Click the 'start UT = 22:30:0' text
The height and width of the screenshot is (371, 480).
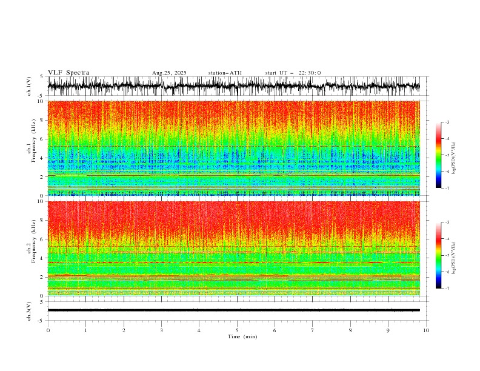[x=293, y=73]
